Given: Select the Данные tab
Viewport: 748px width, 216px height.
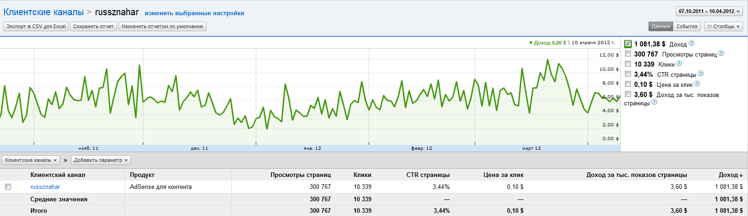Looking at the screenshot, I should point(660,27).
